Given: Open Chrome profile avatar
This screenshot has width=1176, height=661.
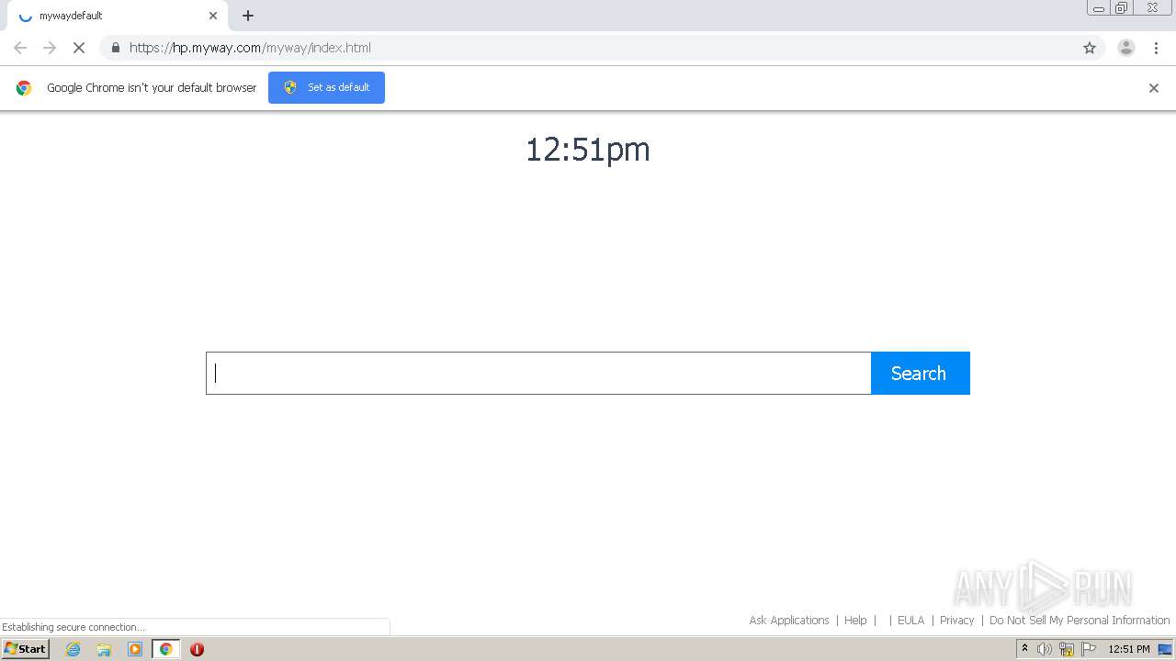Looking at the screenshot, I should pos(1126,48).
